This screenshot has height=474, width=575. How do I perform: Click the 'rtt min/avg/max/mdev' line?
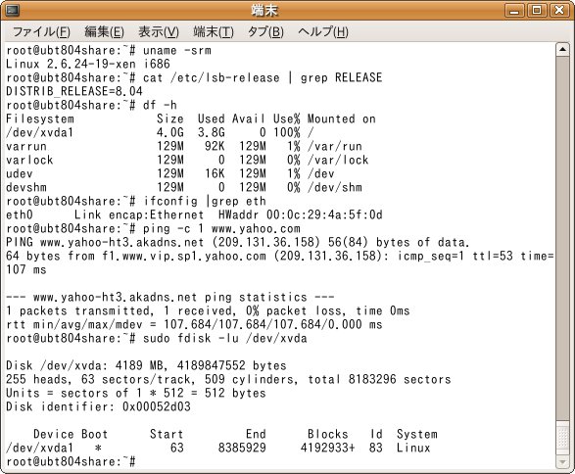(194, 324)
